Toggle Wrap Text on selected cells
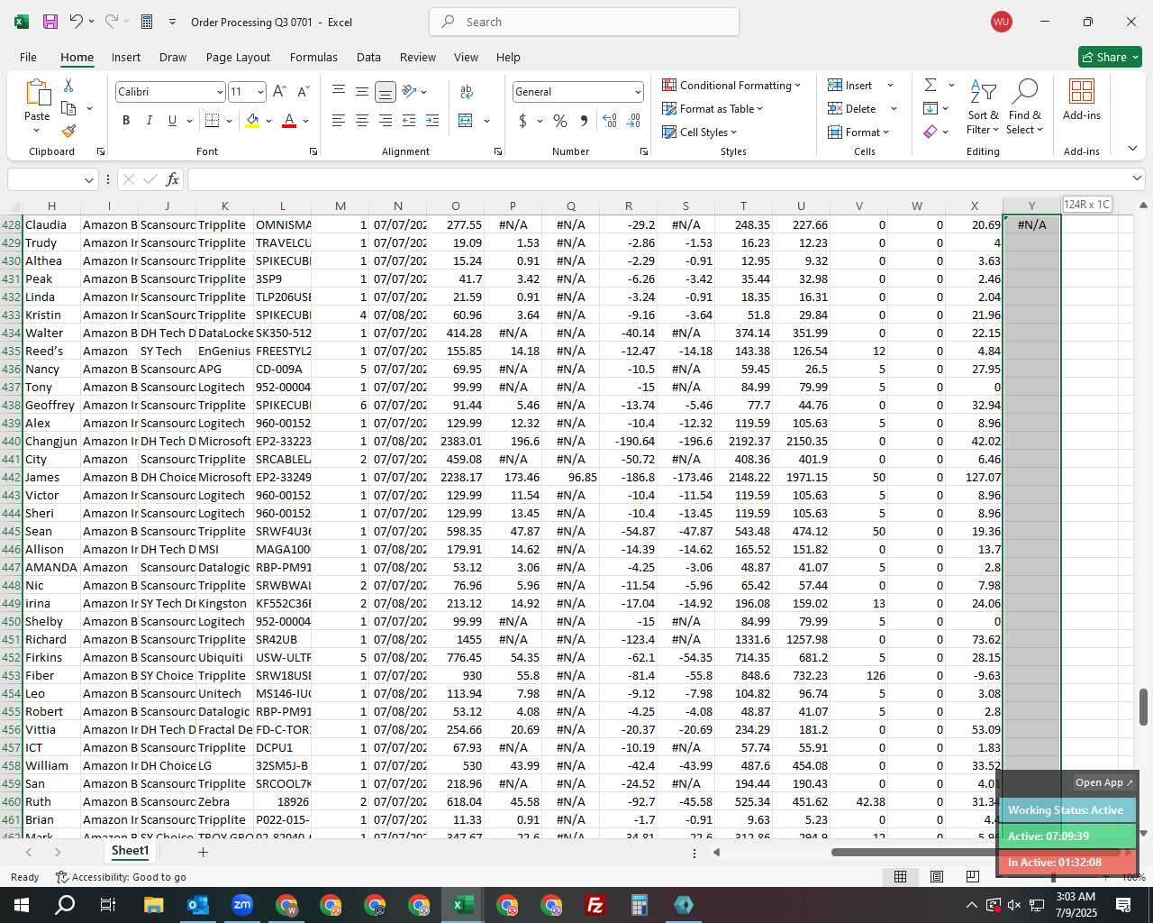This screenshot has width=1153, height=923. pos(467,92)
